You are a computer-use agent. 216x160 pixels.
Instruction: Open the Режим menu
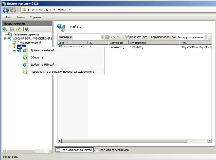(21, 17)
